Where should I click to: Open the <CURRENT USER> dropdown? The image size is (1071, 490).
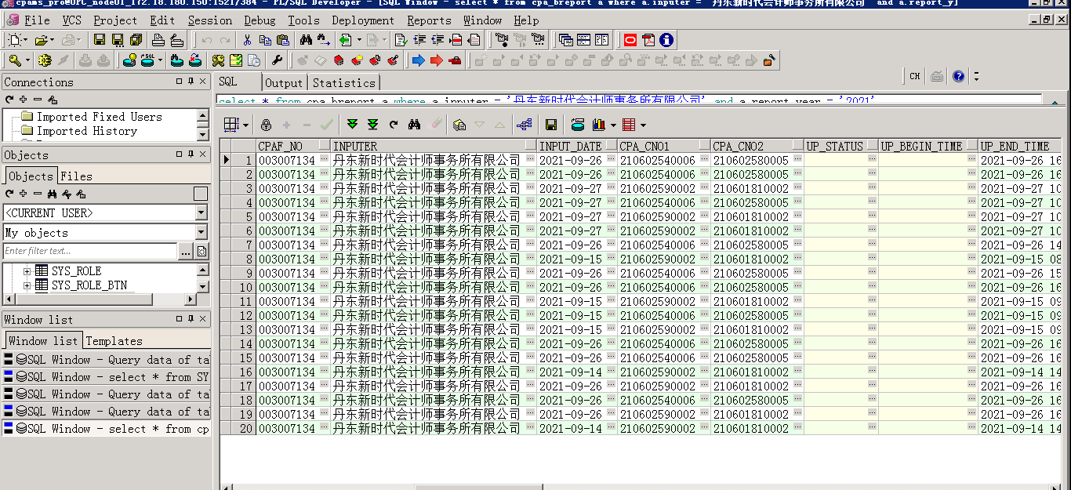tap(201, 213)
